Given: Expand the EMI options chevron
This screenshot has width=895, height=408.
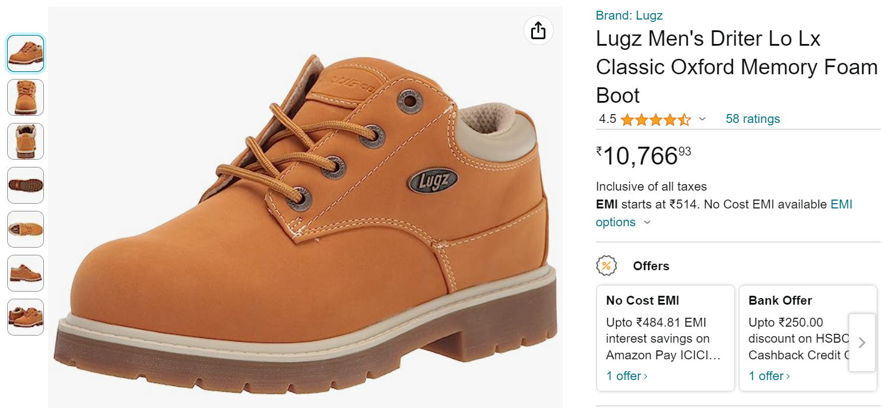Looking at the screenshot, I should (x=647, y=222).
